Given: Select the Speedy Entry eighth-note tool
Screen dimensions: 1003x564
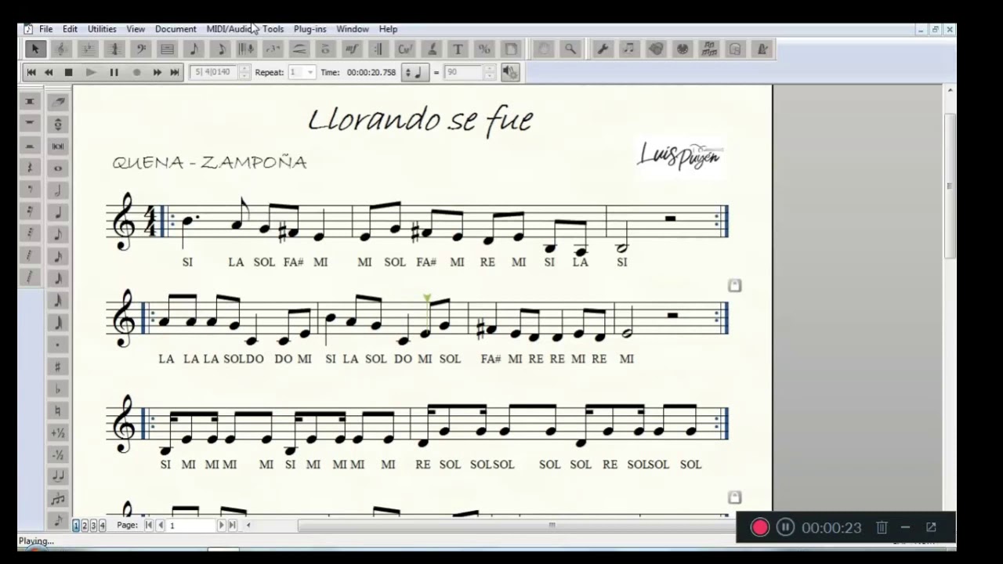Looking at the screenshot, I should tap(220, 49).
